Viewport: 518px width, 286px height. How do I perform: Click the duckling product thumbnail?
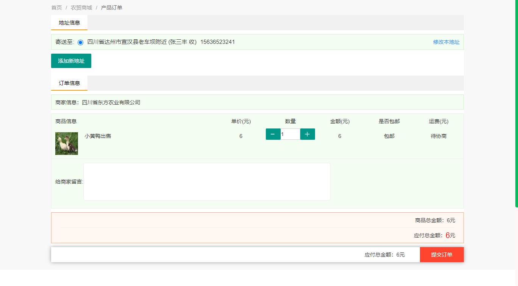point(67,144)
